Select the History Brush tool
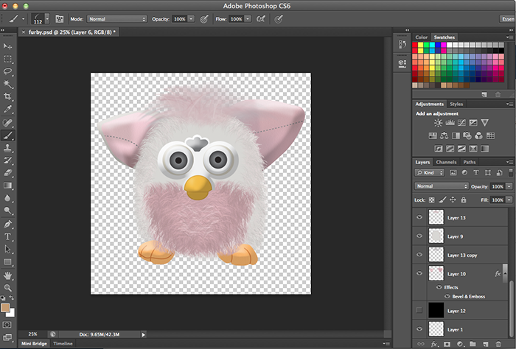 [x=7, y=160]
